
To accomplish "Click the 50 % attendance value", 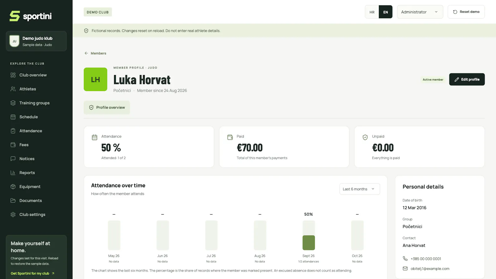I will click(111, 148).
